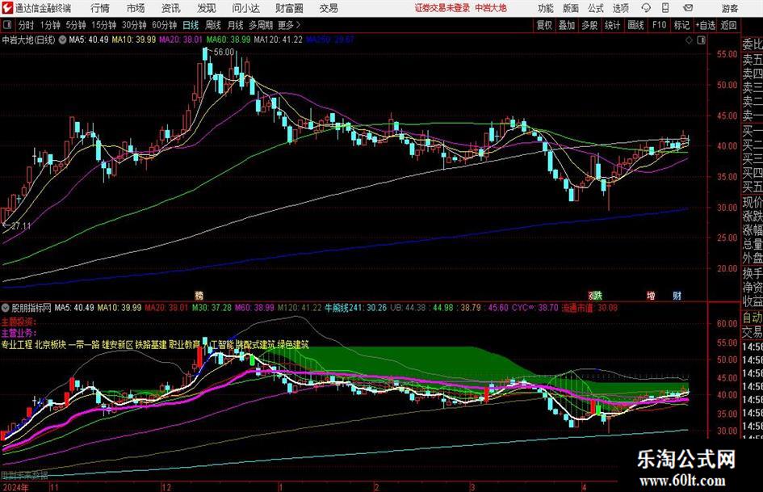Screen dimensions: 763x492
Task: Click the 绿色建筑 concept tag
Action: tap(293, 345)
